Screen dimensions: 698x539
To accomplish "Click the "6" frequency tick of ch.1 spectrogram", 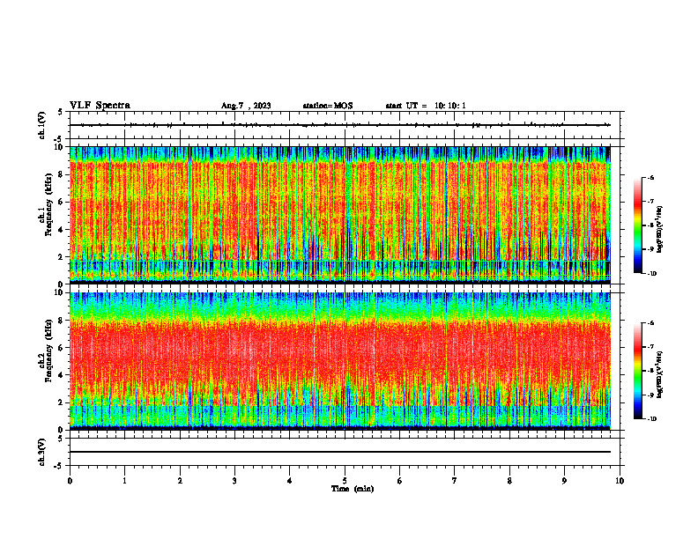I will [62, 202].
